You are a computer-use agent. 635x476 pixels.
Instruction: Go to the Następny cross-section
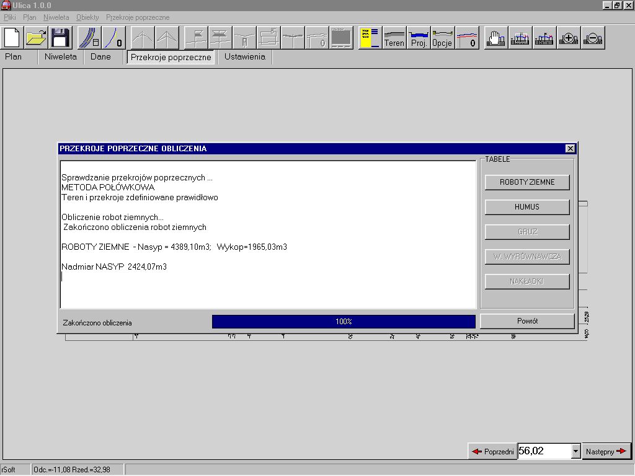pos(606,451)
